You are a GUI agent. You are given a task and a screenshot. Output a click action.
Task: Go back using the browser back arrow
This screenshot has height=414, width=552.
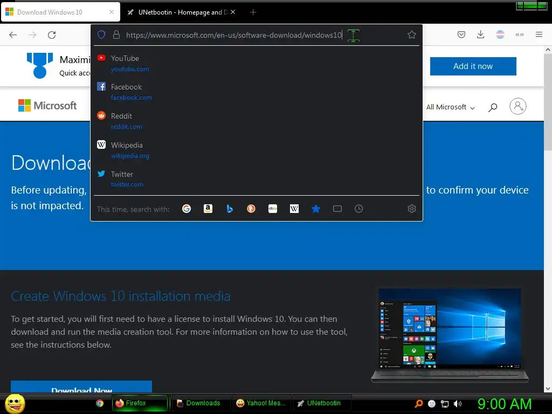point(13,35)
